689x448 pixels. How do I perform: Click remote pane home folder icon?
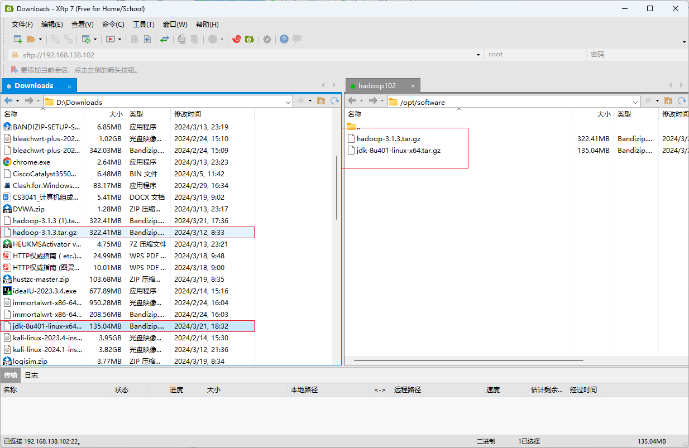click(x=668, y=101)
